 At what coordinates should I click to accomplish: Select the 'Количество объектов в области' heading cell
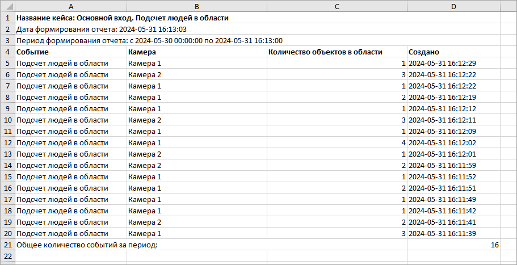[337, 52]
